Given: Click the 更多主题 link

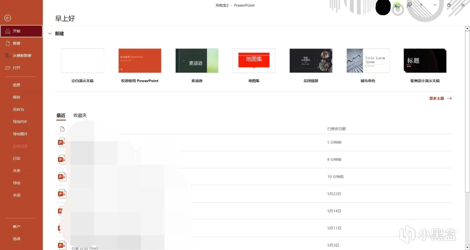Looking at the screenshot, I should [440, 99].
